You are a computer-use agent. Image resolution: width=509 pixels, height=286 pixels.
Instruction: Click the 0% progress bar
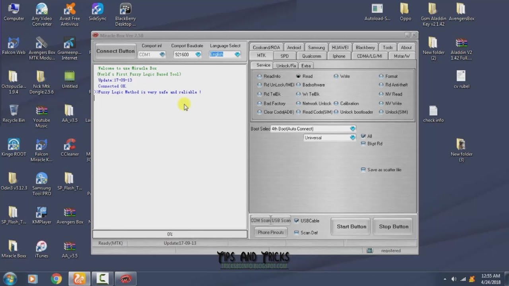(x=170, y=234)
